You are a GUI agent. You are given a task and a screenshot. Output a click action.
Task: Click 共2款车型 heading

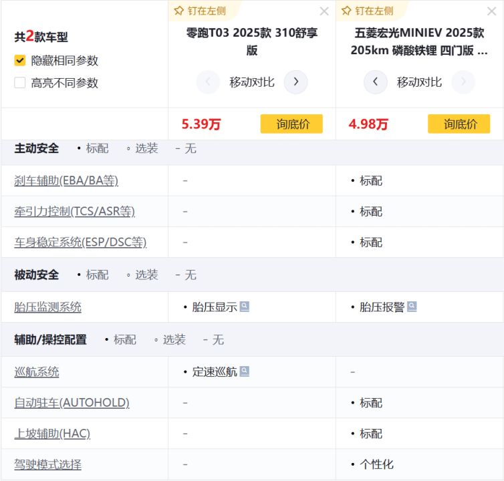pos(41,37)
